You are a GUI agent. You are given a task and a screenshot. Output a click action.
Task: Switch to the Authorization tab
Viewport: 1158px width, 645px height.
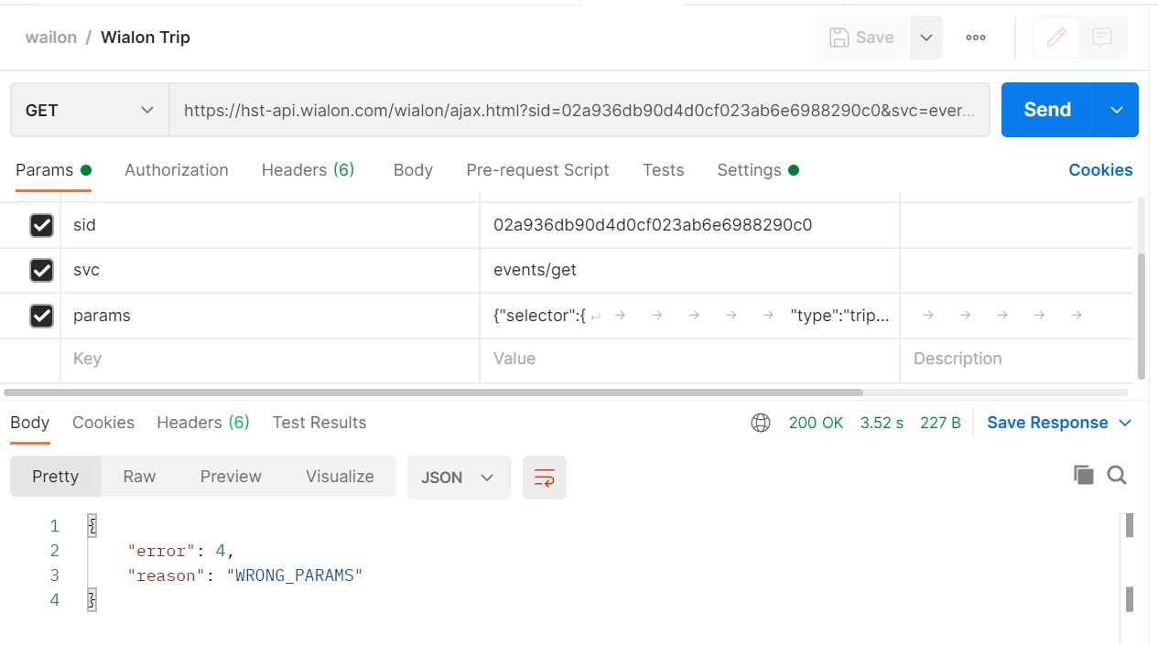click(x=177, y=170)
